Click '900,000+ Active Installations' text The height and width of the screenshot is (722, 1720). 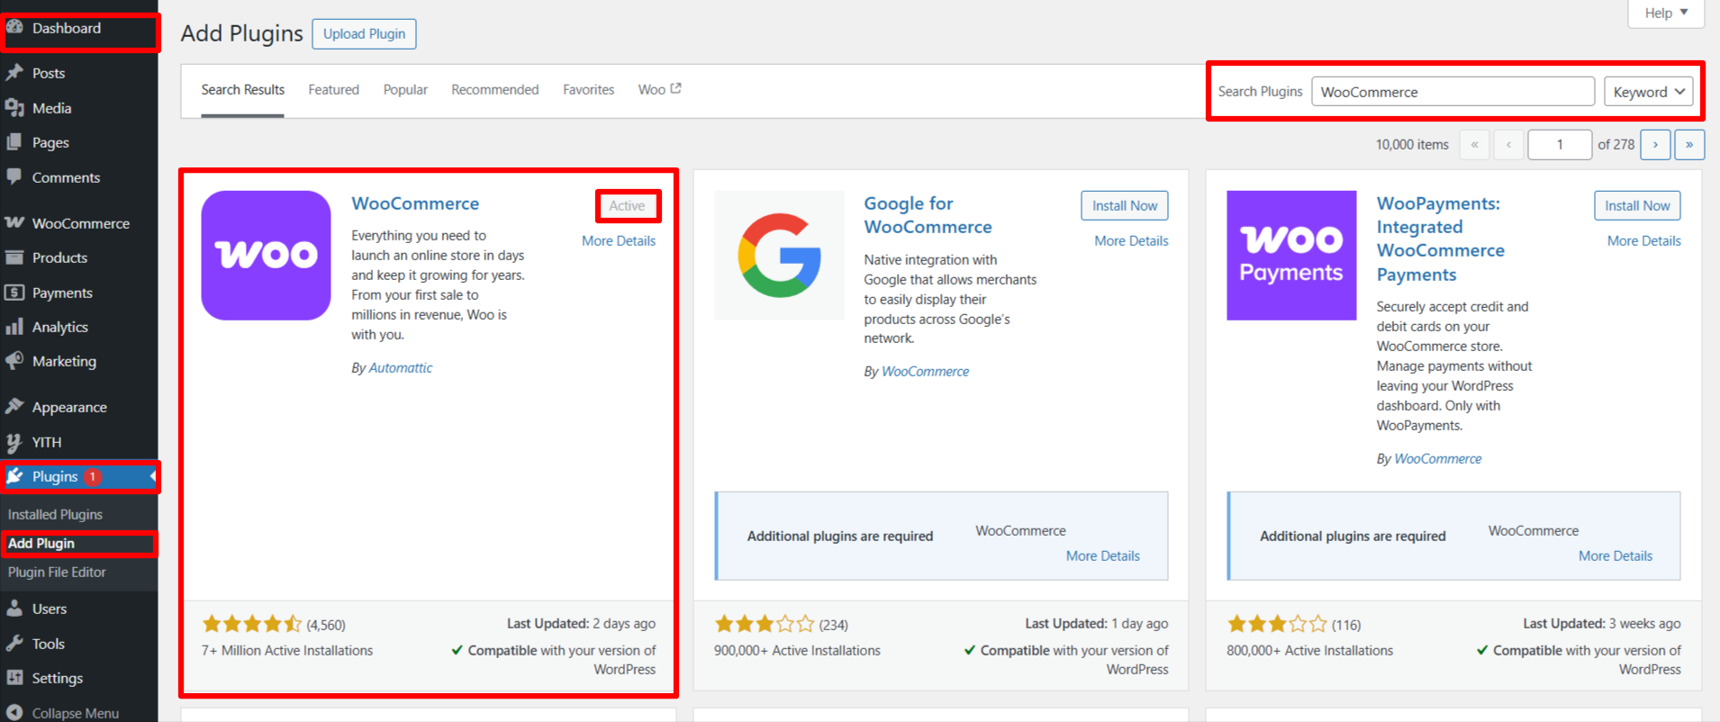797,650
